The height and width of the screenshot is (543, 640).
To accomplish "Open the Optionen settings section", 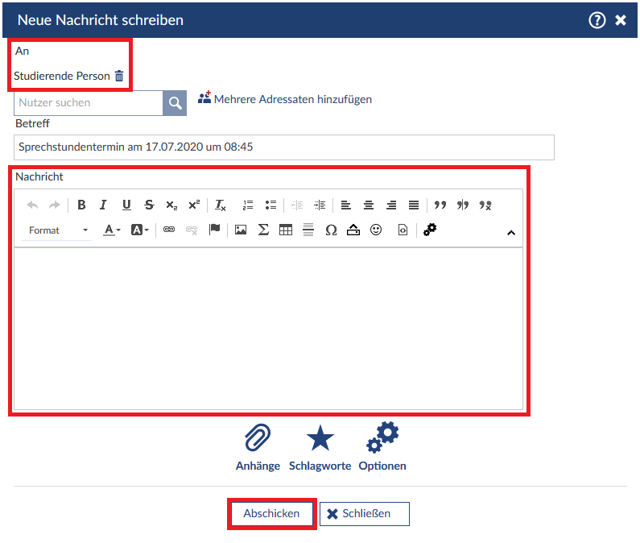I will [x=382, y=448].
